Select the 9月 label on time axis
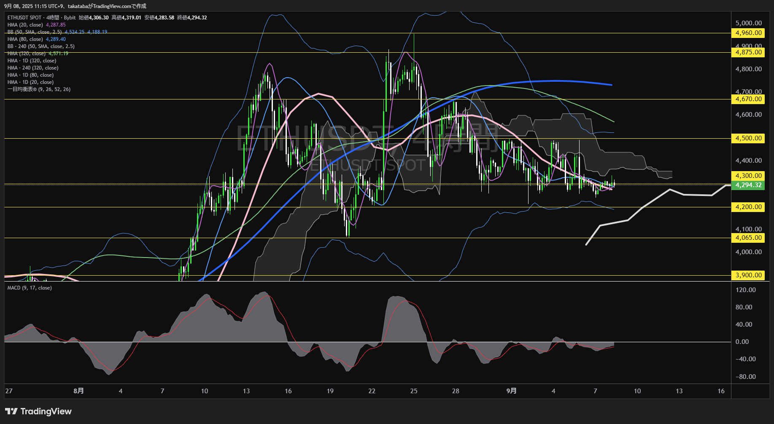The height and width of the screenshot is (424, 774). click(511, 391)
